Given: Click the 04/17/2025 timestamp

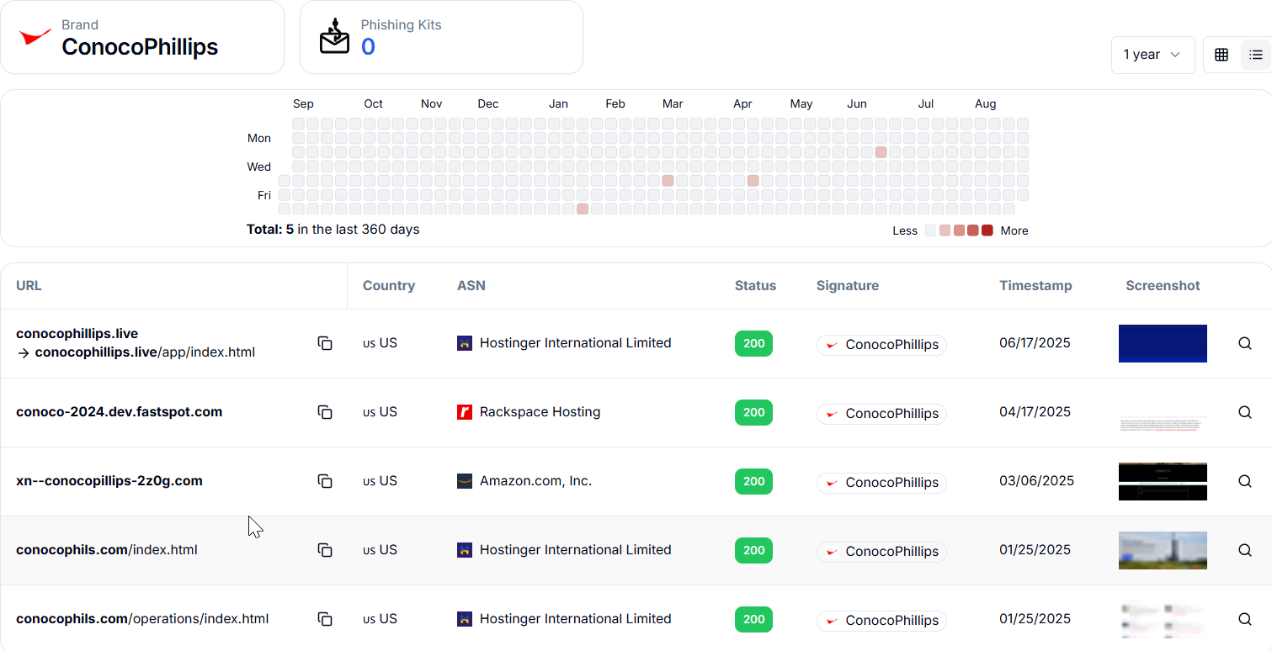Looking at the screenshot, I should 1035,412.
